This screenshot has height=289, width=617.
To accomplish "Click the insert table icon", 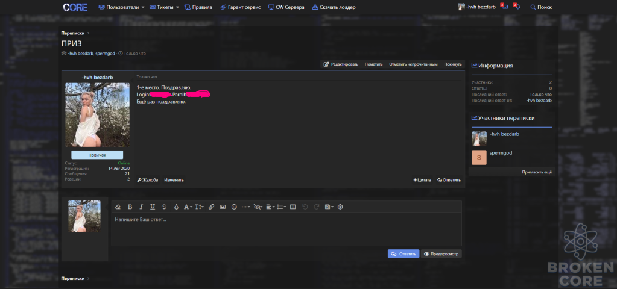I will [x=293, y=207].
